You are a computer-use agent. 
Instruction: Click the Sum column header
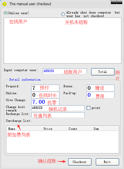pos(105,129)
